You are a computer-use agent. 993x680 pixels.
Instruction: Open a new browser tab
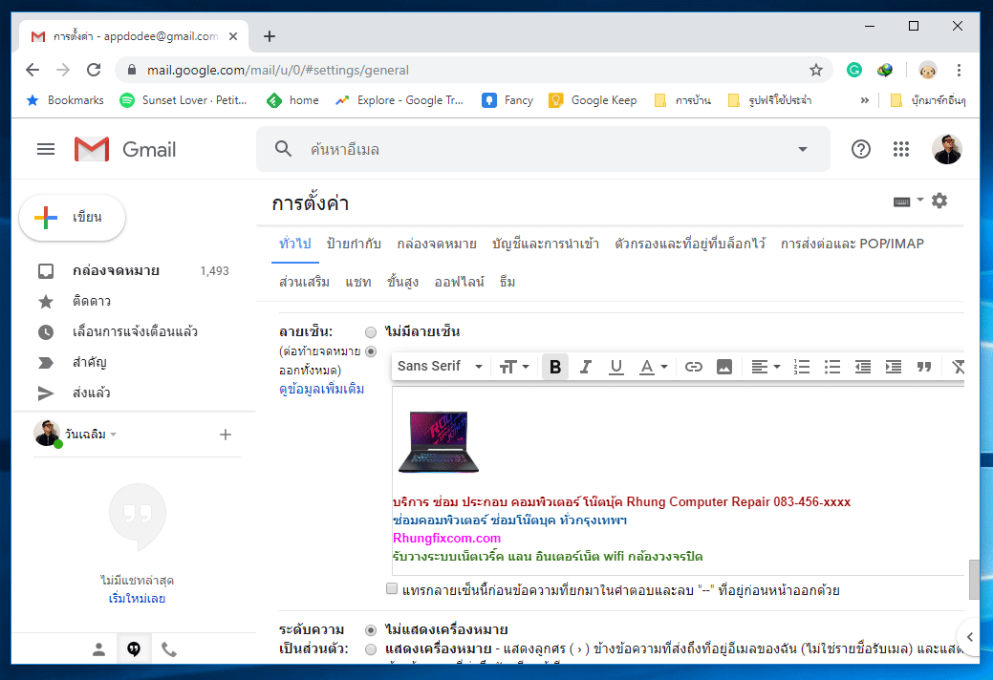click(x=270, y=36)
